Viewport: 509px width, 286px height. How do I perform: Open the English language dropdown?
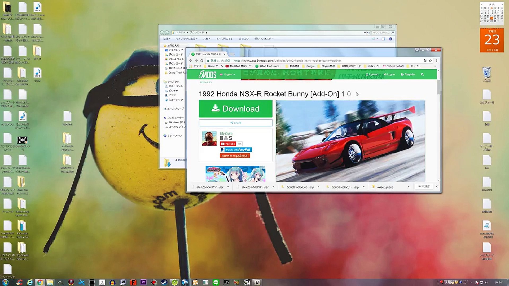click(227, 75)
